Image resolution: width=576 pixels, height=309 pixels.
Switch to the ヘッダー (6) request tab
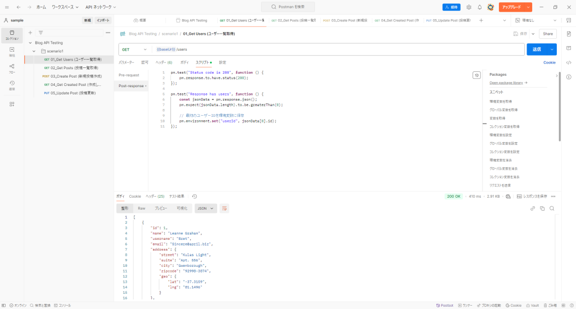164,62
